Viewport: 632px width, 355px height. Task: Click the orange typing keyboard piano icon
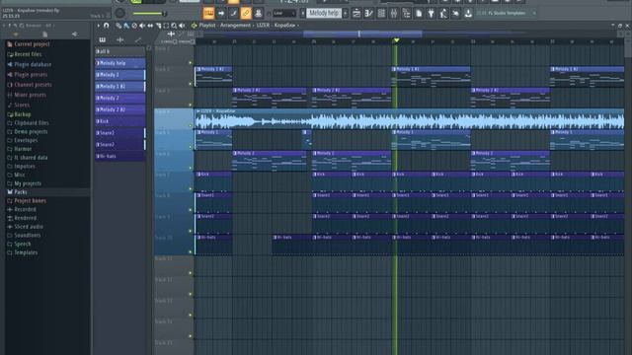coord(208,13)
